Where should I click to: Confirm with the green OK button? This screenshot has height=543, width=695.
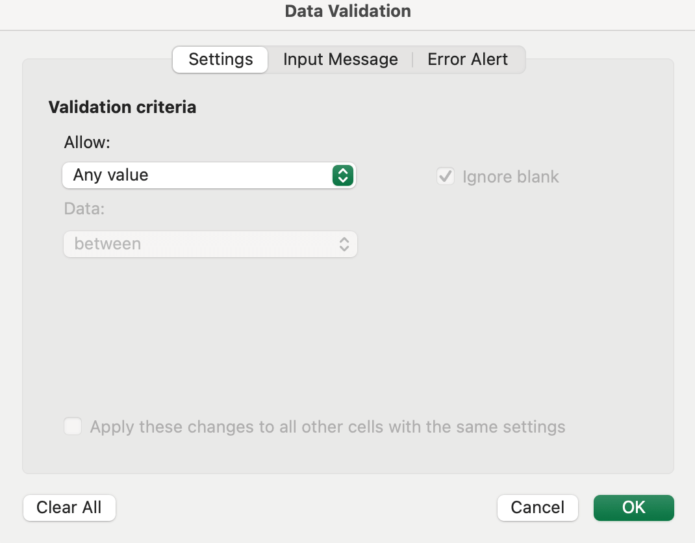point(633,507)
